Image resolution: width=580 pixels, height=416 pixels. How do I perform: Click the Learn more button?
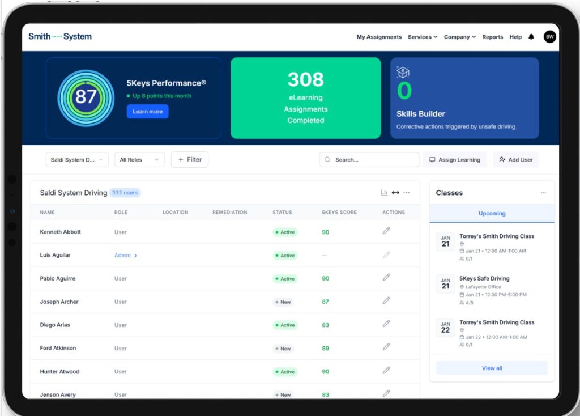pos(147,112)
